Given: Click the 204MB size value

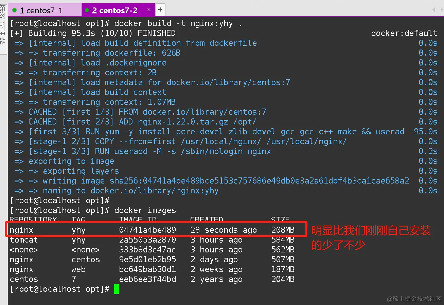Looking at the screenshot, I should (x=283, y=279).
